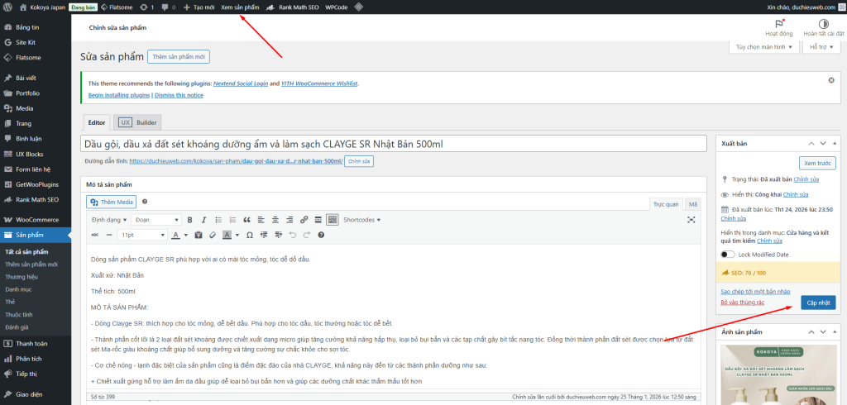Open the background color dropdown arrow
The width and height of the screenshot is (847, 405).
pyautogui.click(x=237, y=235)
